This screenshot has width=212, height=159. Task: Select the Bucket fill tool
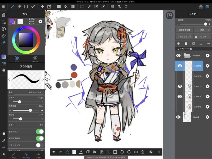(x=66, y=7)
